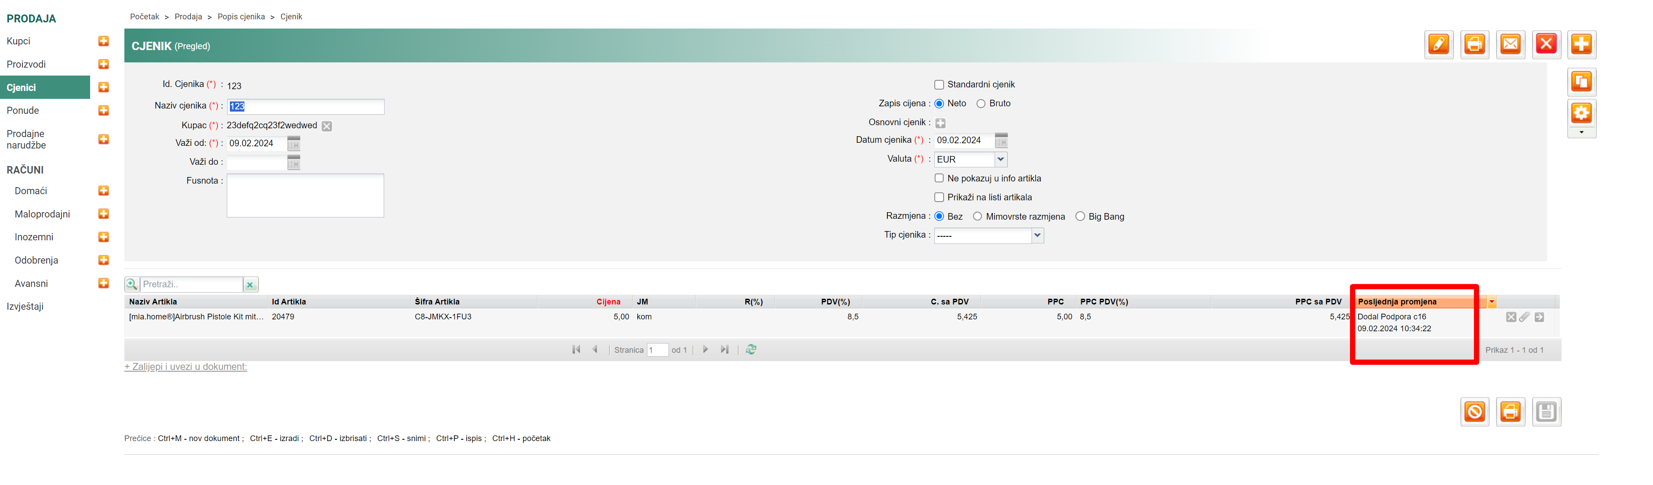Image resolution: width=1653 pixels, height=485 pixels.
Task: Click the top-right printer icon
Action: [1474, 44]
